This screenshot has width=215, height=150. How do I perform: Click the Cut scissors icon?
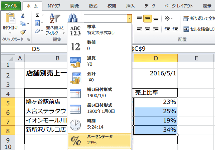tap(23, 16)
